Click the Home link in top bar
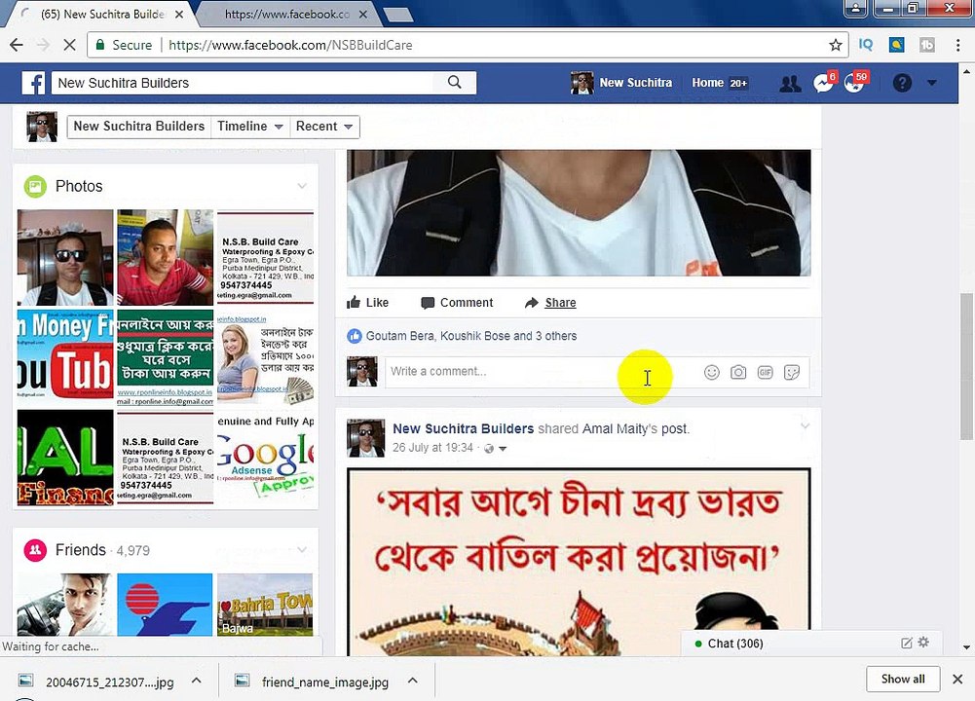Image resolution: width=975 pixels, height=701 pixels. (x=707, y=83)
